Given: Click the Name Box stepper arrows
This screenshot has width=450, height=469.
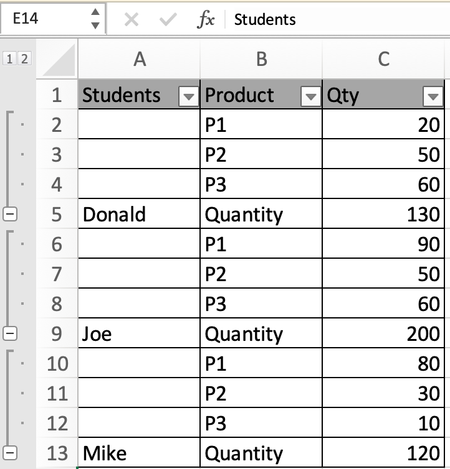Looking at the screenshot, I should 95,19.
